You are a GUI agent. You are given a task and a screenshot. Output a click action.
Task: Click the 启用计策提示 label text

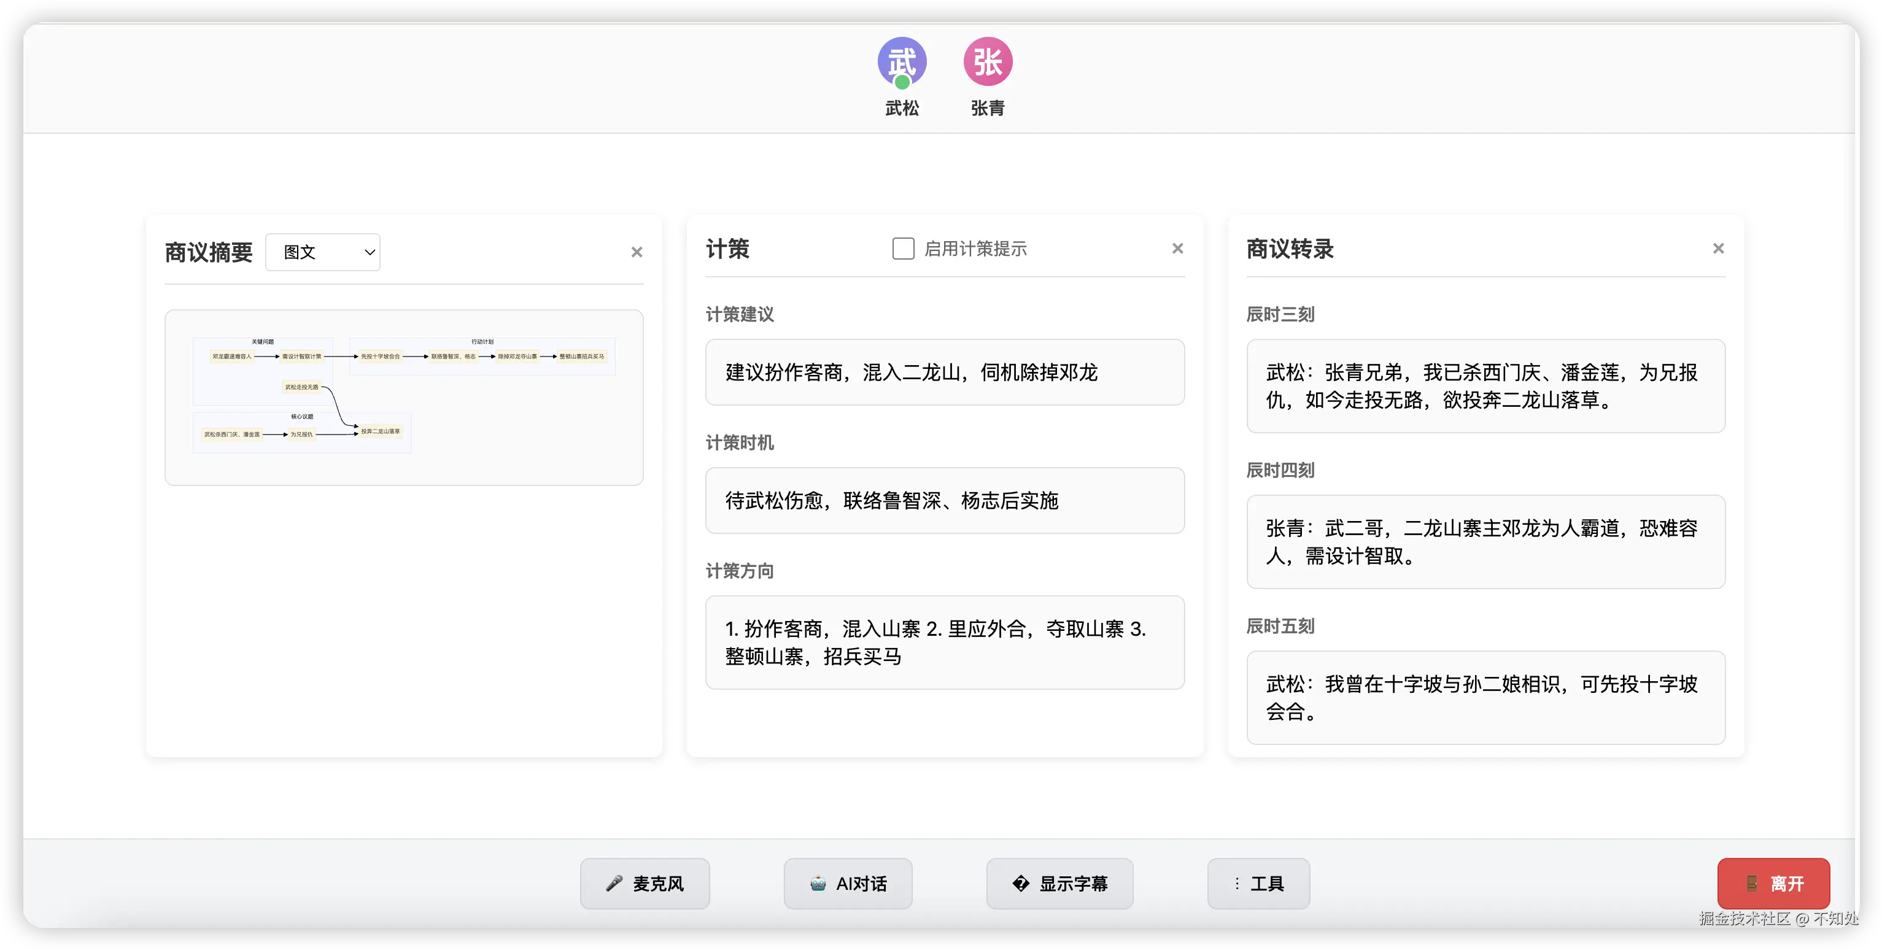pos(975,249)
